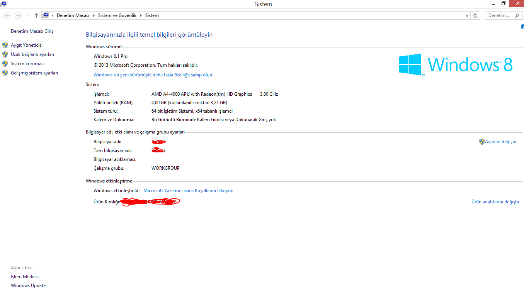Open Aygıt Yöneticisi
This screenshot has width=524, height=289.
27,45
